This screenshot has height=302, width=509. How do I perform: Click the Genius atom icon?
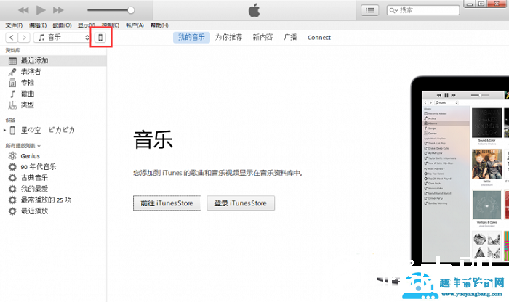click(x=12, y=156)
